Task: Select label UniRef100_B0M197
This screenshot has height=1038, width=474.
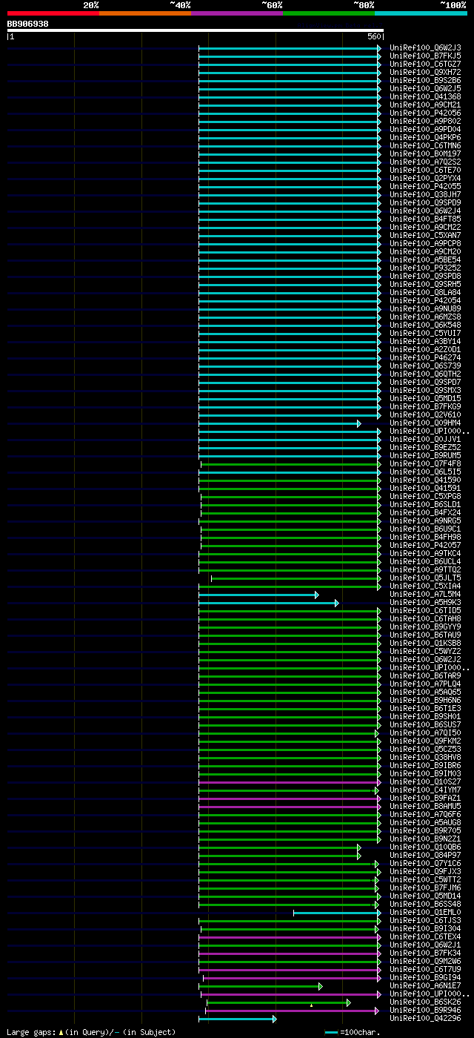Action: point(425,154)
